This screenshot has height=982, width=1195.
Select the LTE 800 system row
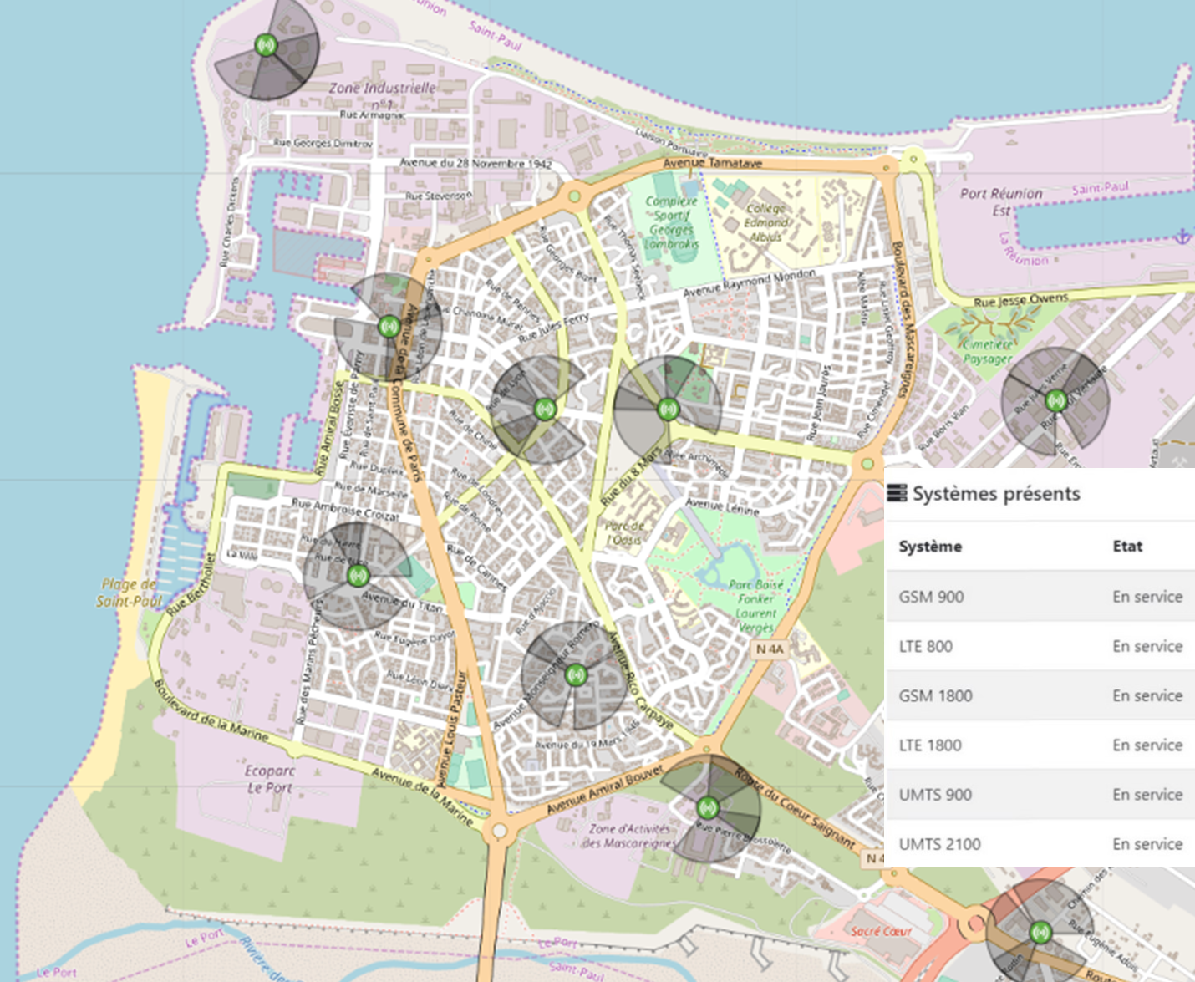click(x=1040, y=646)
